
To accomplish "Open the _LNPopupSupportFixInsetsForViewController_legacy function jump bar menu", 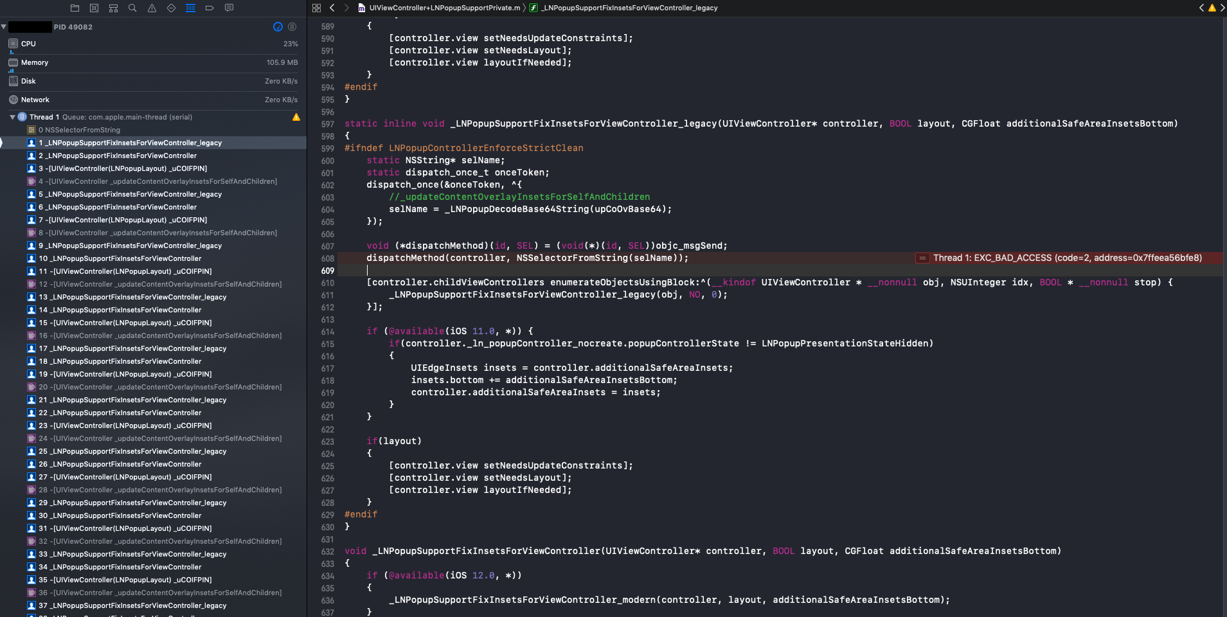I will [629, 8].
